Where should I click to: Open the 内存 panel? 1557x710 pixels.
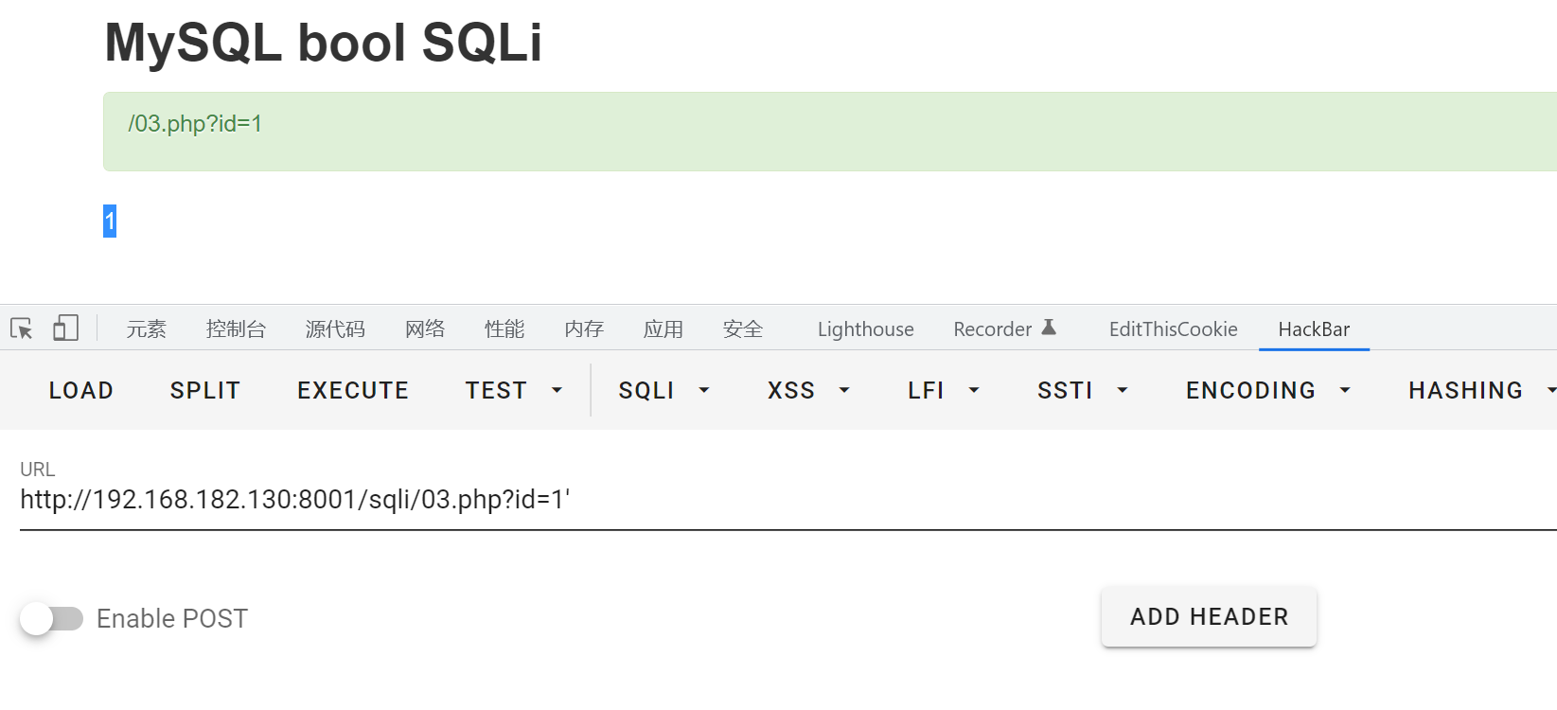click(x=583, y=328)
